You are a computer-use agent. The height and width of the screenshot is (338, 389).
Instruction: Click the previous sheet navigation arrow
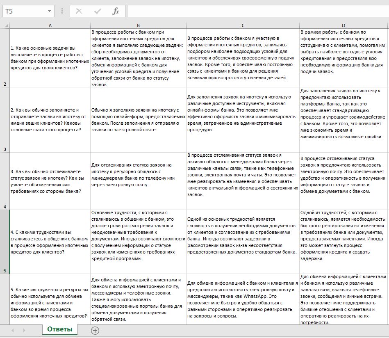(12, 330)
